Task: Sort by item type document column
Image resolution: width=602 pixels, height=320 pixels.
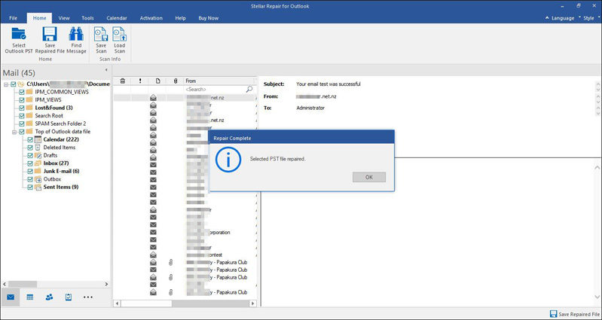Action: point(157,81)
